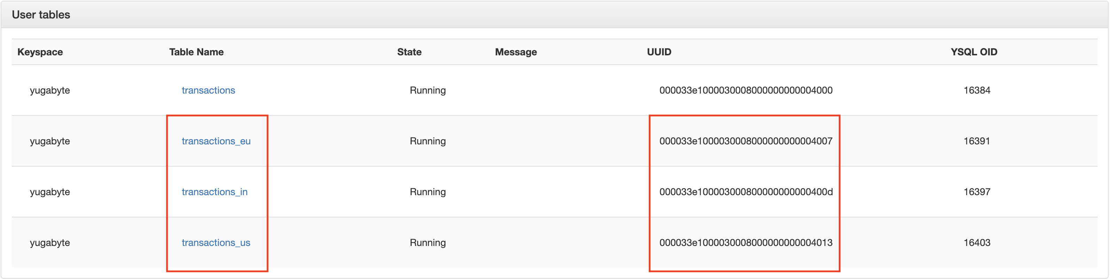Open the transactions_us table link
1110x279 pixels.
215,243
